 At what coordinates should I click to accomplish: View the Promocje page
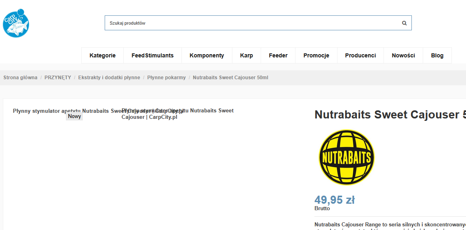pos(316,55)
